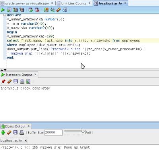Click the 'Buffer Size:' label
This screenshot has width=159, height=155.
(x=36, y=133)
